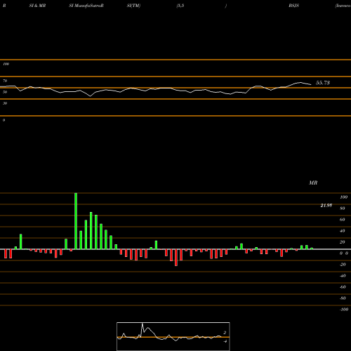Open the mini overview chart thumbnail
Viewport: 351px width, 351px height.
pos(173,336)
